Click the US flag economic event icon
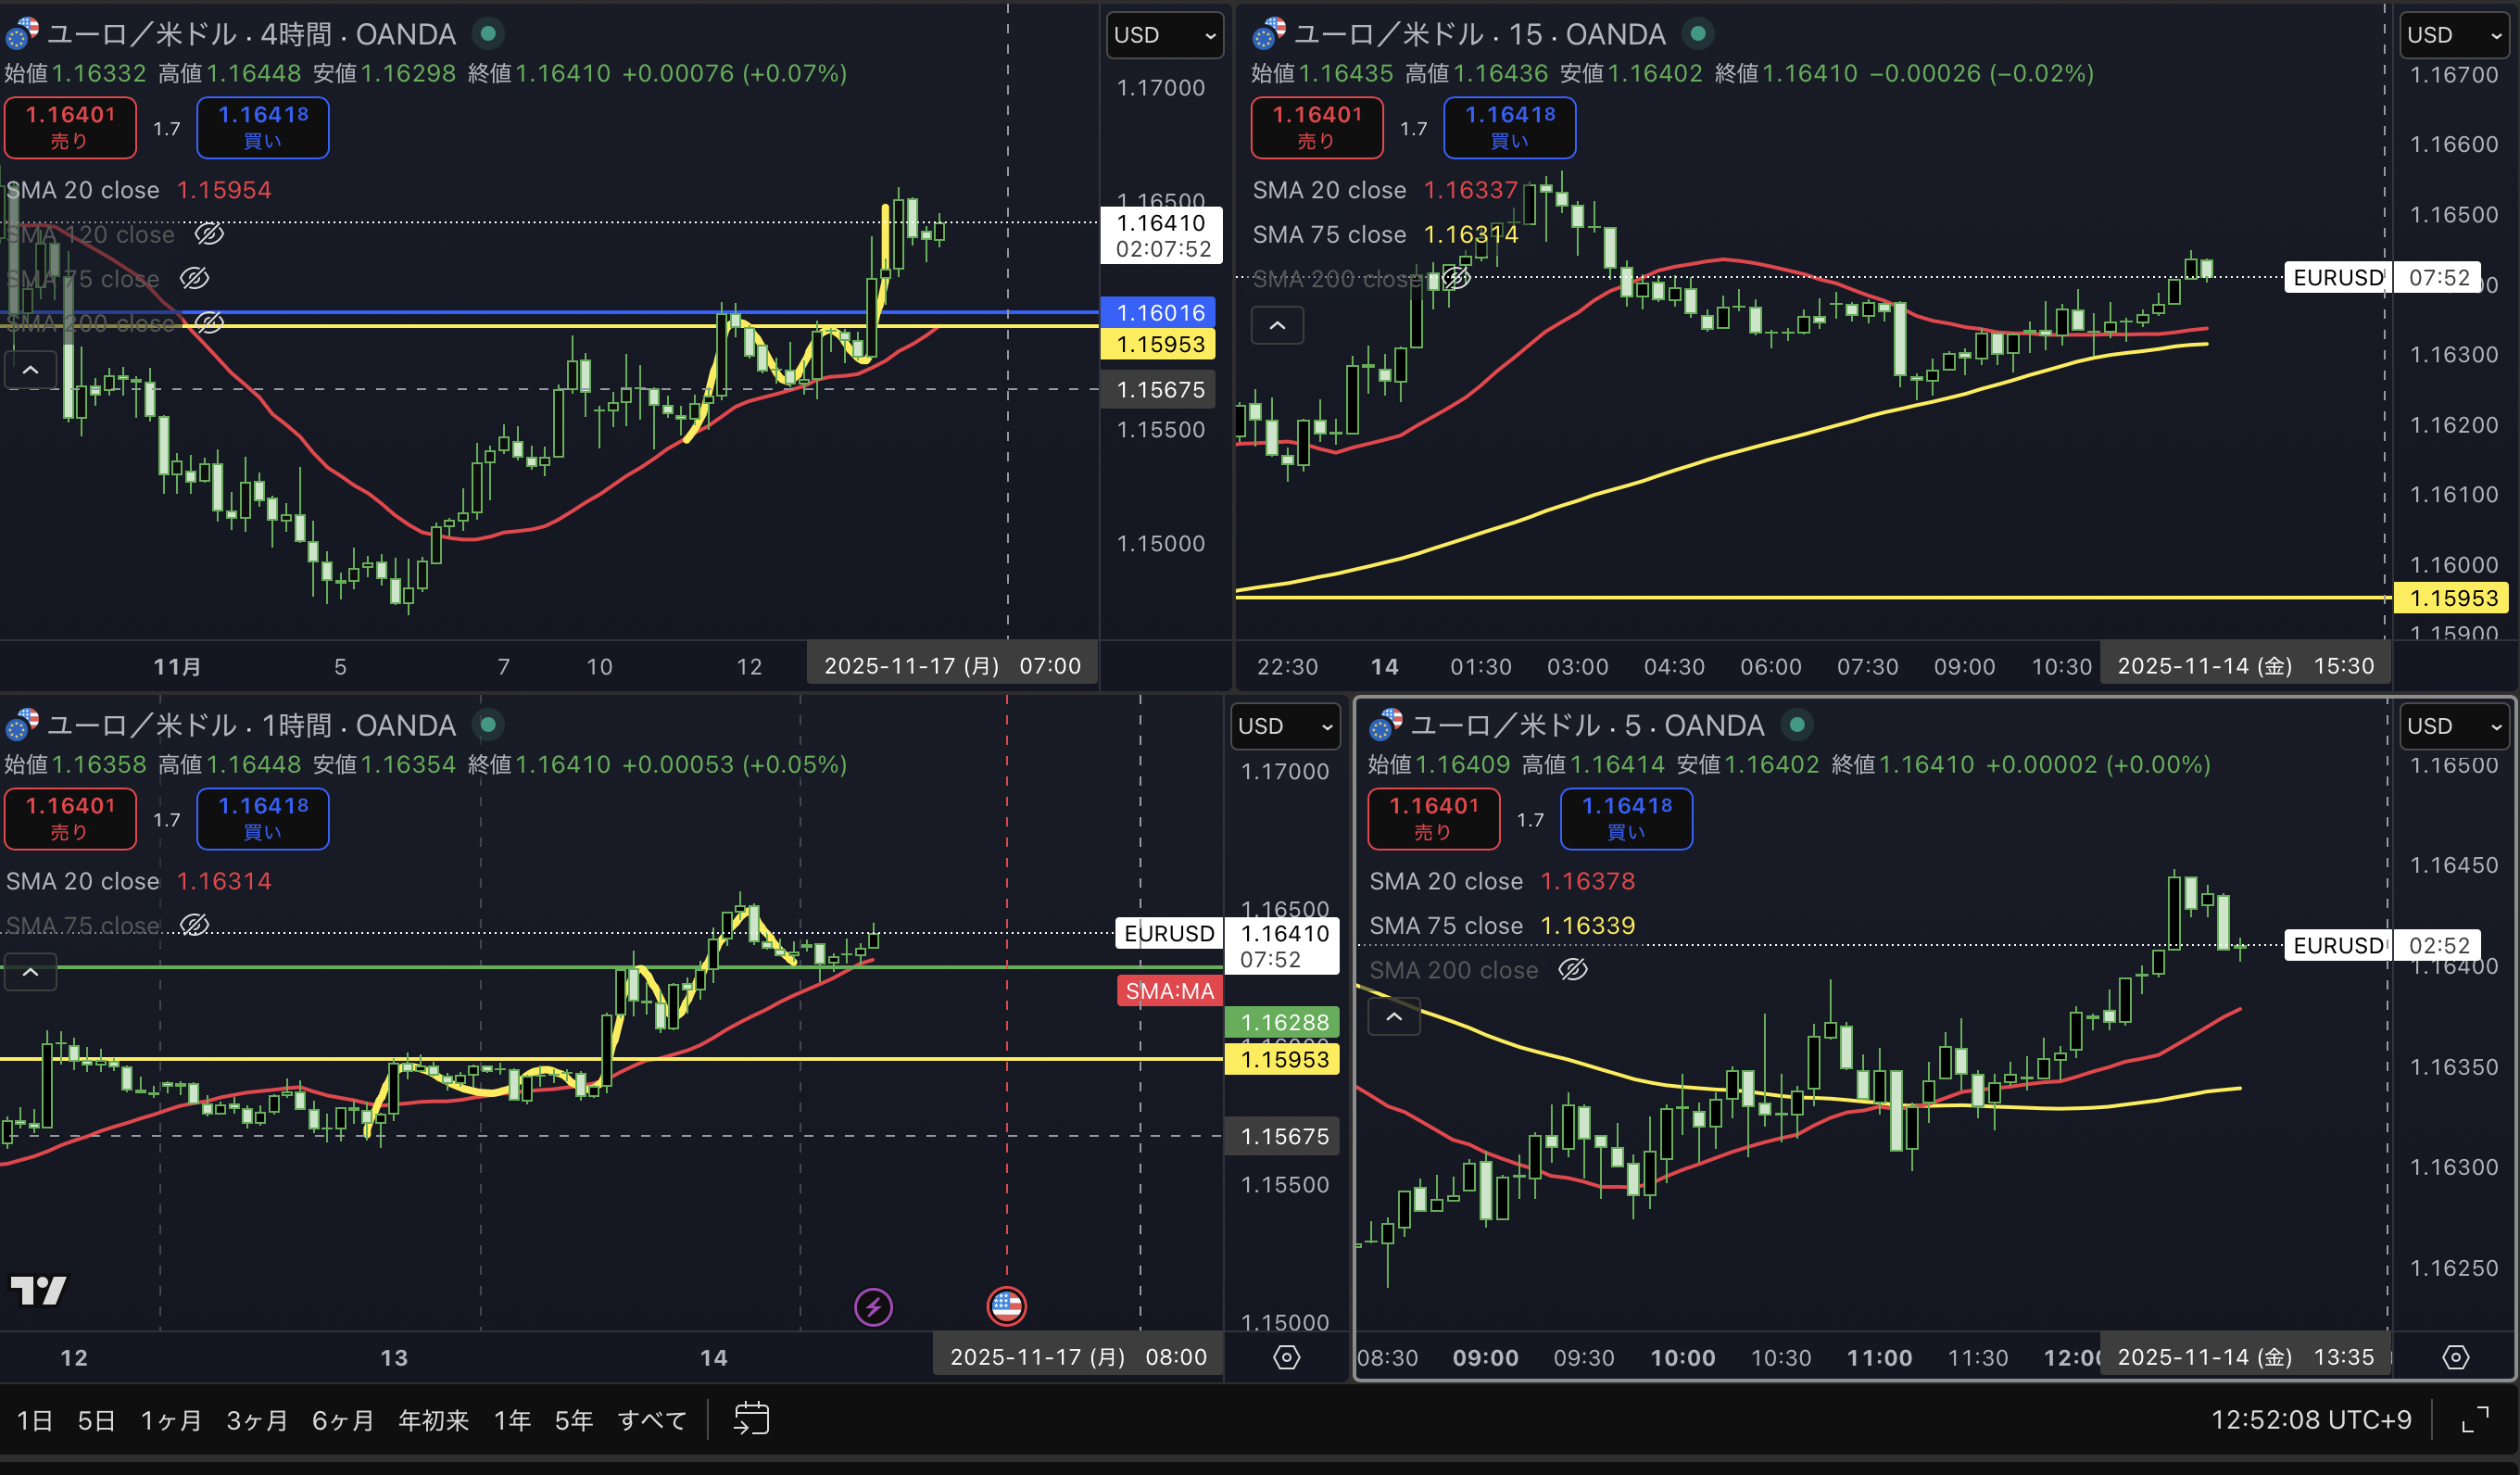 tap(1006, 1305)
